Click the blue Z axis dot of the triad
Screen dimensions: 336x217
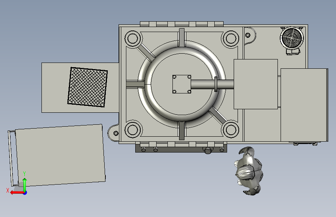point(25,193)
